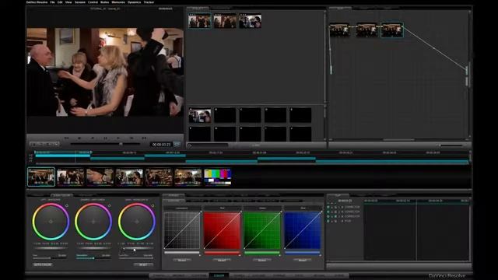Click the go to last frame transport icon
Screen dimensions: 498x280
pos(144,138)
